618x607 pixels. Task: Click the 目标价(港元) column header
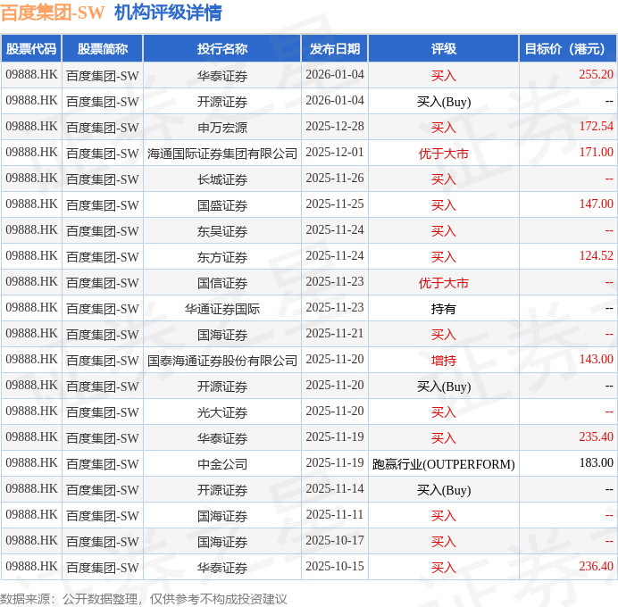click(x=568, y=49)
